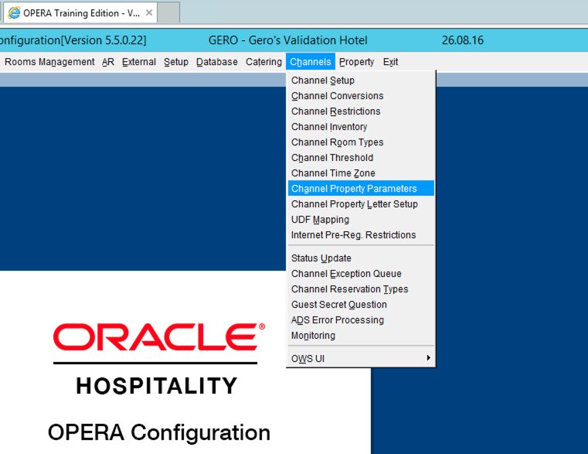Click the Internet Explorer tab icon

[14, 13]
